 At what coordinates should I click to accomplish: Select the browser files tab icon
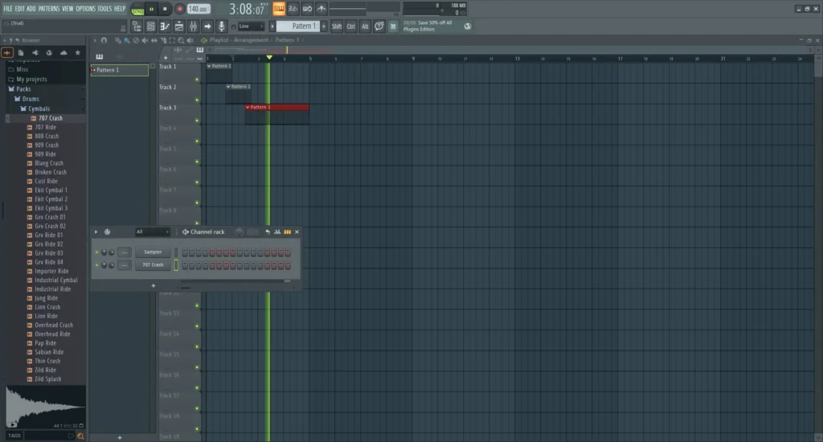tap(21, 52)
